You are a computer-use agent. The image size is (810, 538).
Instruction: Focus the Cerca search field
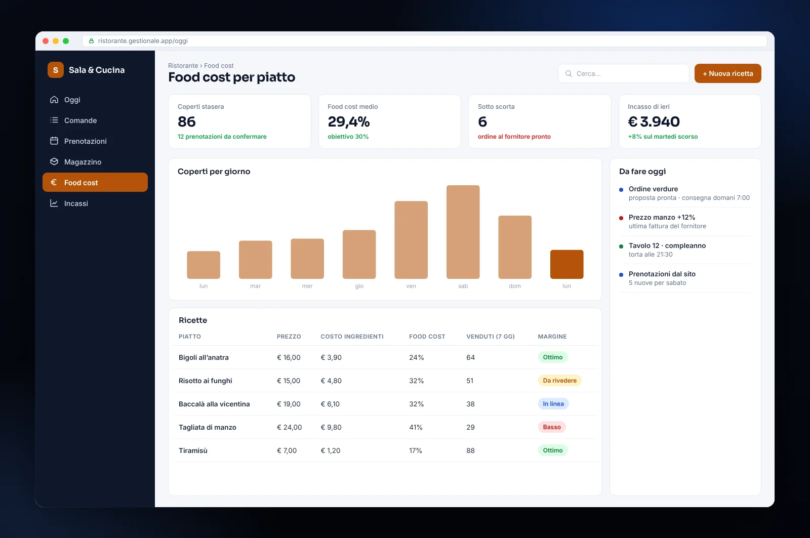[623, 73]
